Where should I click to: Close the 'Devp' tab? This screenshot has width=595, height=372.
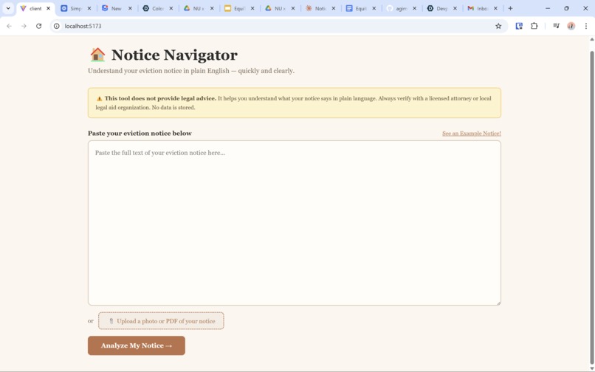coord(455,8)
